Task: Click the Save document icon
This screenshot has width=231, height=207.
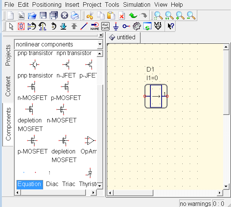Action: click(x=43, y=16)
